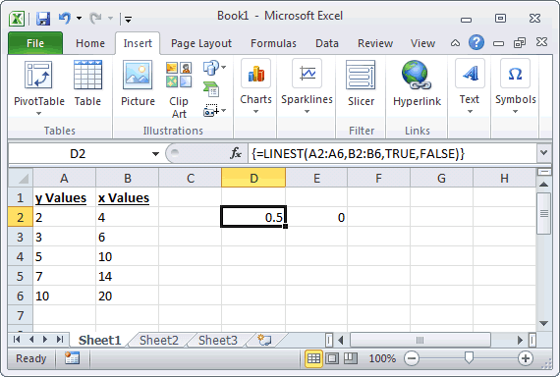This screenshot has height=377, width=560.
Task: Click the SmartArt icon
Action: (211, 89)
